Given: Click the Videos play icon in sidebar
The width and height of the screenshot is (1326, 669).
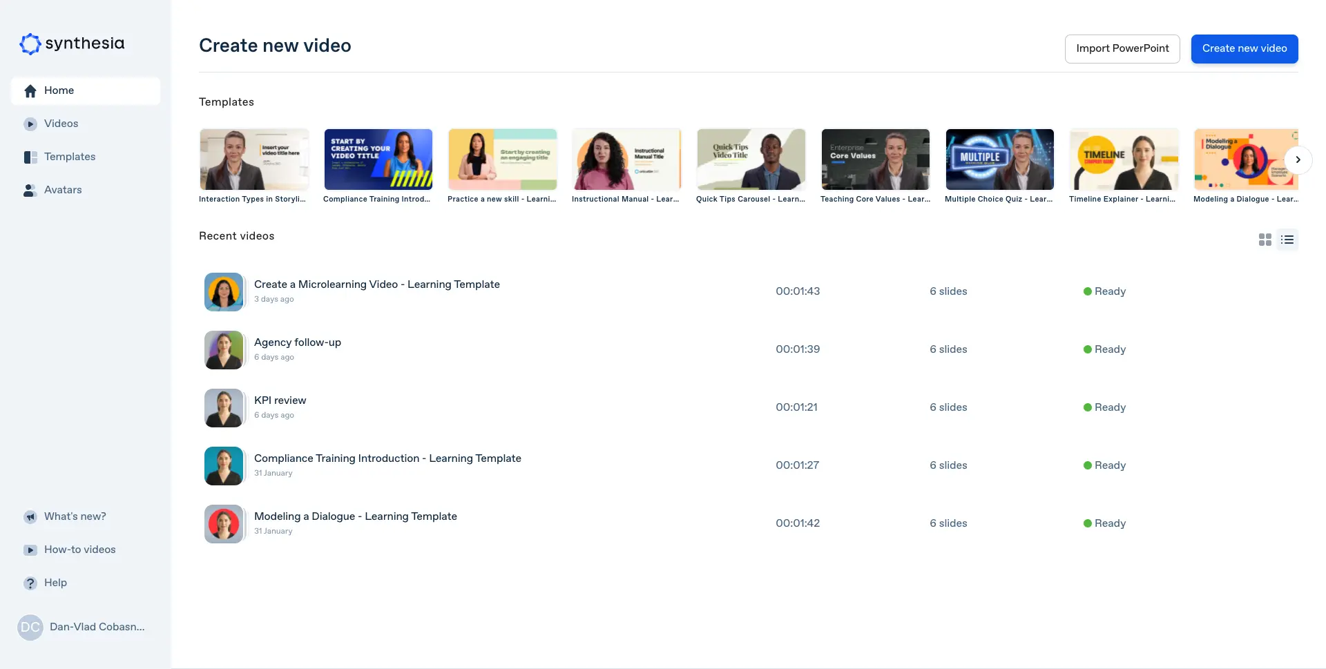Looking at the screenshot, I should point(30,124).
